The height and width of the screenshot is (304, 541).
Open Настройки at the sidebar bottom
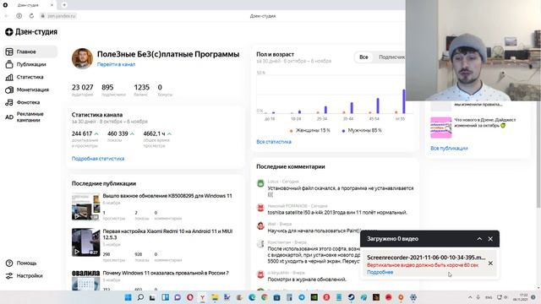coord(25,276)
